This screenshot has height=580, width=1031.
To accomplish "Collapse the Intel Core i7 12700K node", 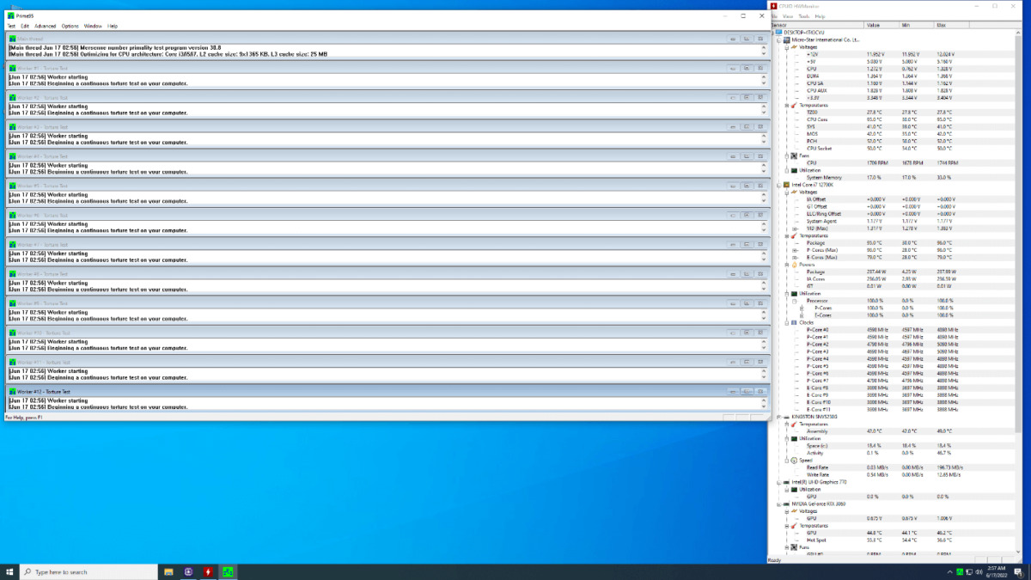I will coord(779,185).
